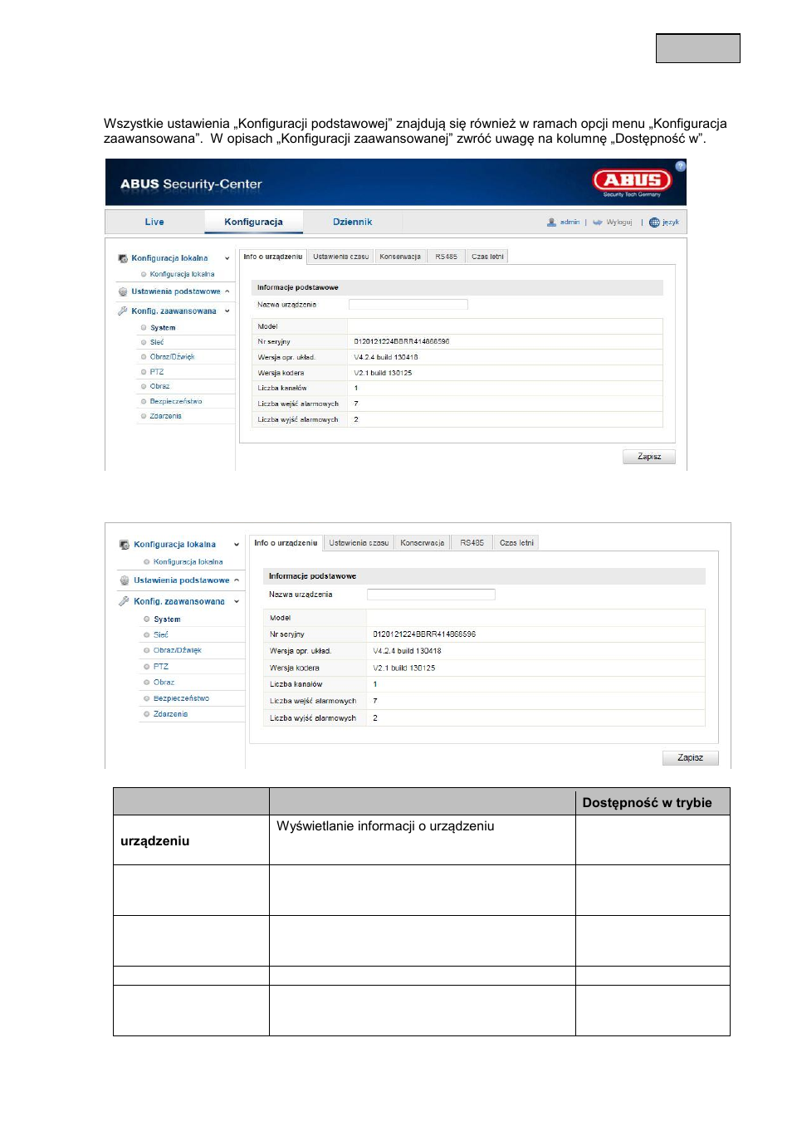Collapse Konfiguracja lokalna chevron in the upper screenshot

tap(227, 258)
